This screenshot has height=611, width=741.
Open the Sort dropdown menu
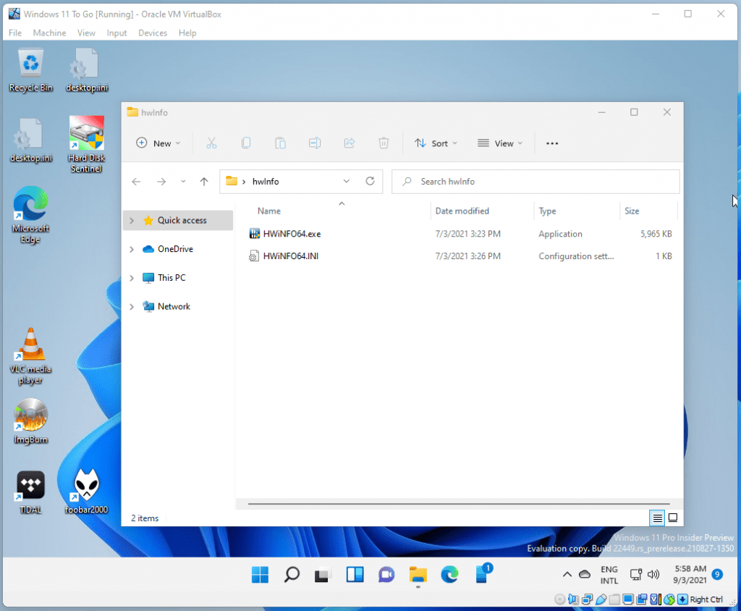(436, 143)
